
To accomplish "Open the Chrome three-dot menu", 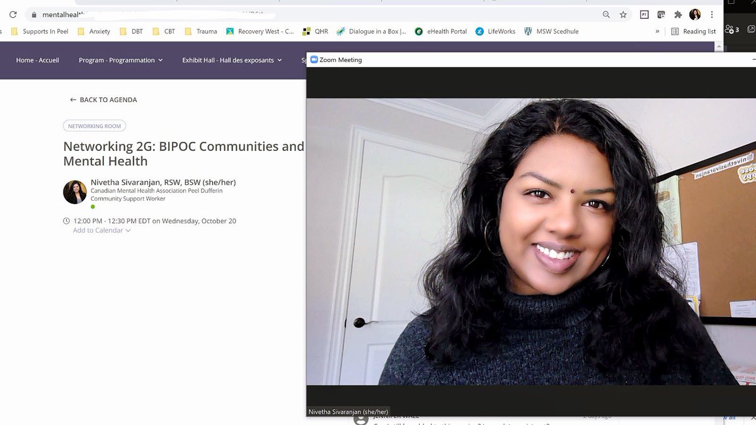I will point(712,15).
